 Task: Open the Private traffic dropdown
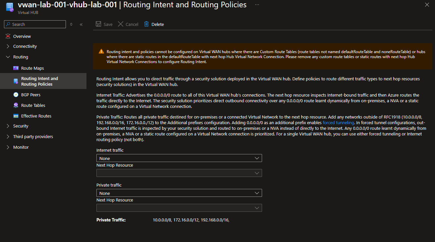tap(179, 193)
